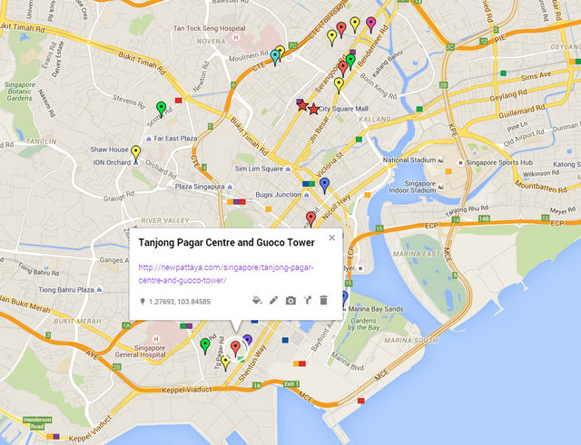581x445 pixels.
Task: Click the Singapore Sports Hub label
Action: pos(499,162)
